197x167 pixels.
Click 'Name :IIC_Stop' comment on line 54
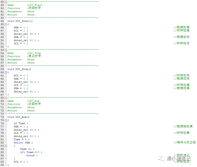[24, 53]
